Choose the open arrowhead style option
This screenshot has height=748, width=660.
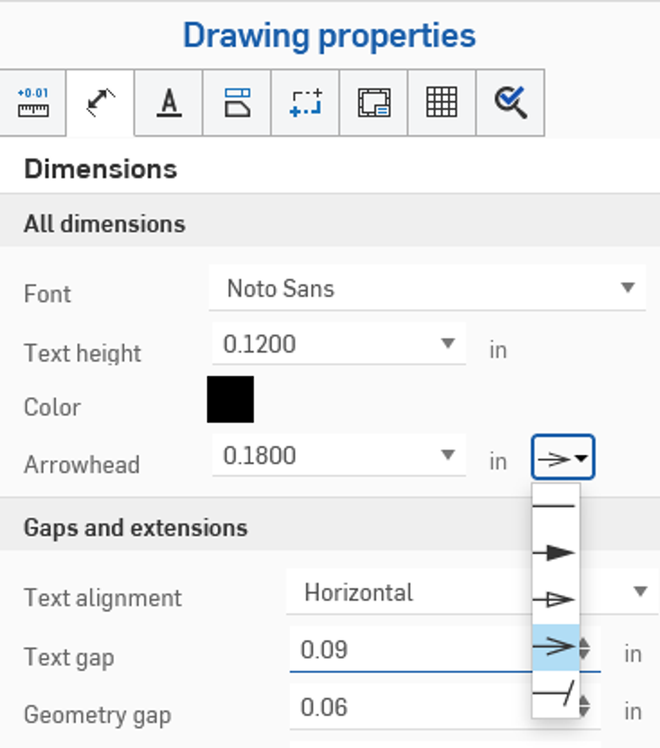[x=555, y=647]
